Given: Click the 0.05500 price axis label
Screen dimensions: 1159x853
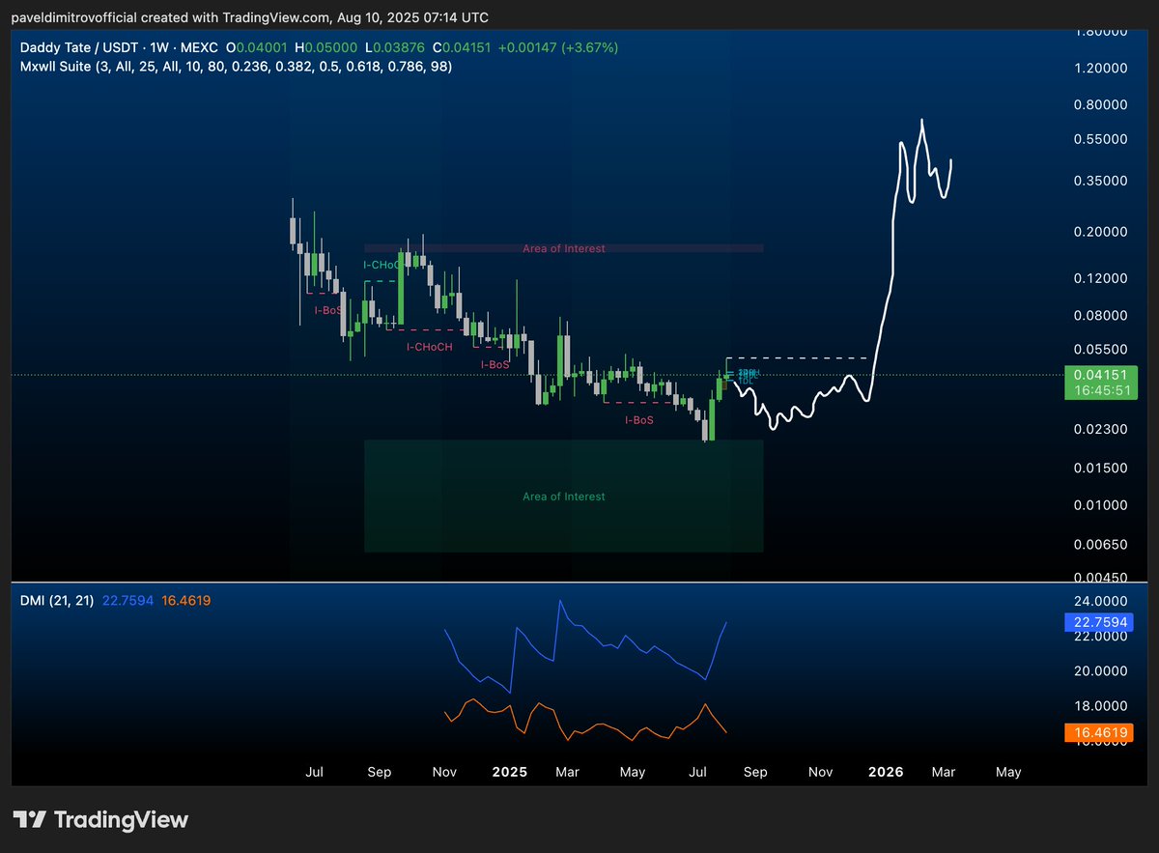Looking at the screenshot, I should [x=1102, y=349].
